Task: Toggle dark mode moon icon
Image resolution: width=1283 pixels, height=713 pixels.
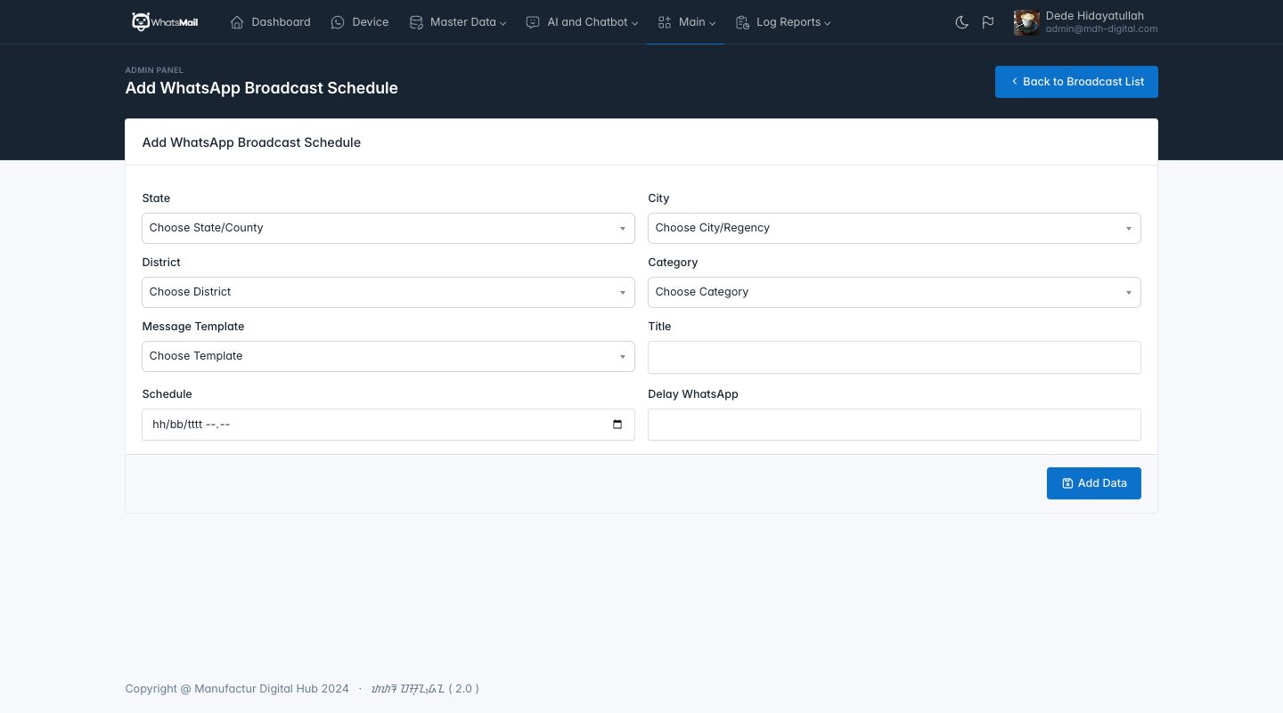Action: click(x=961, y=22)
